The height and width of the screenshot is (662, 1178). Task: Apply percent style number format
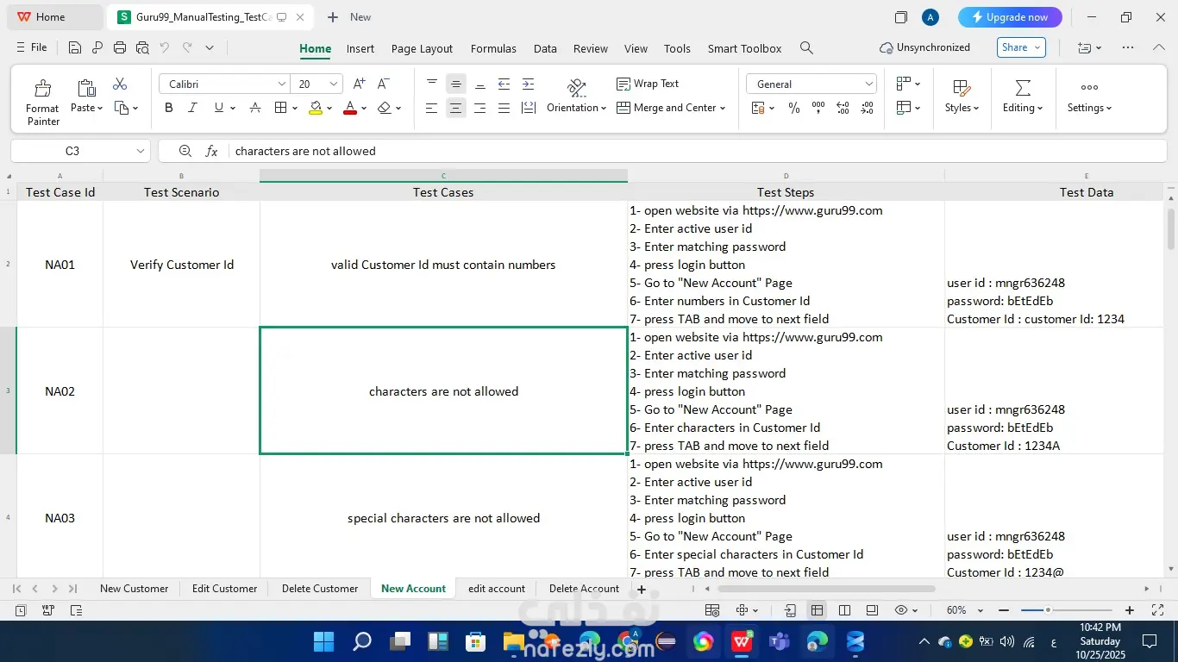pos(793,108)
